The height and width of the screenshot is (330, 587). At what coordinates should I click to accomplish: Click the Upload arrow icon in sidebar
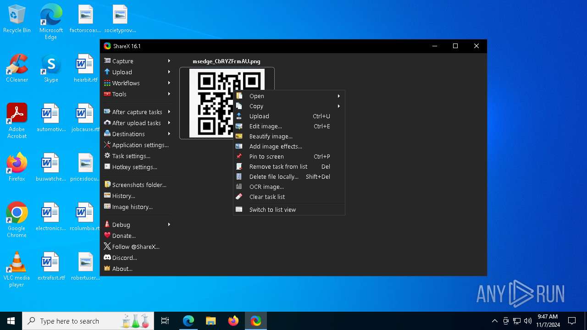point(107,72)
